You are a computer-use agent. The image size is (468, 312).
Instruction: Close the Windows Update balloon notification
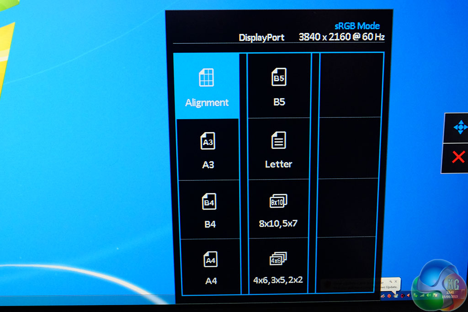pyautogui.click(x=396, y=281)
